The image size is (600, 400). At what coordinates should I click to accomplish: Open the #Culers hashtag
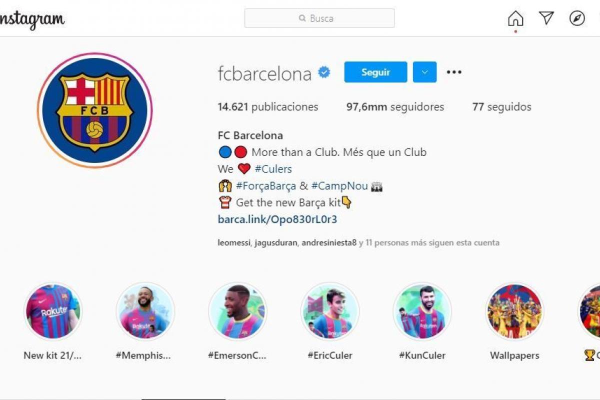coord(273,169)
